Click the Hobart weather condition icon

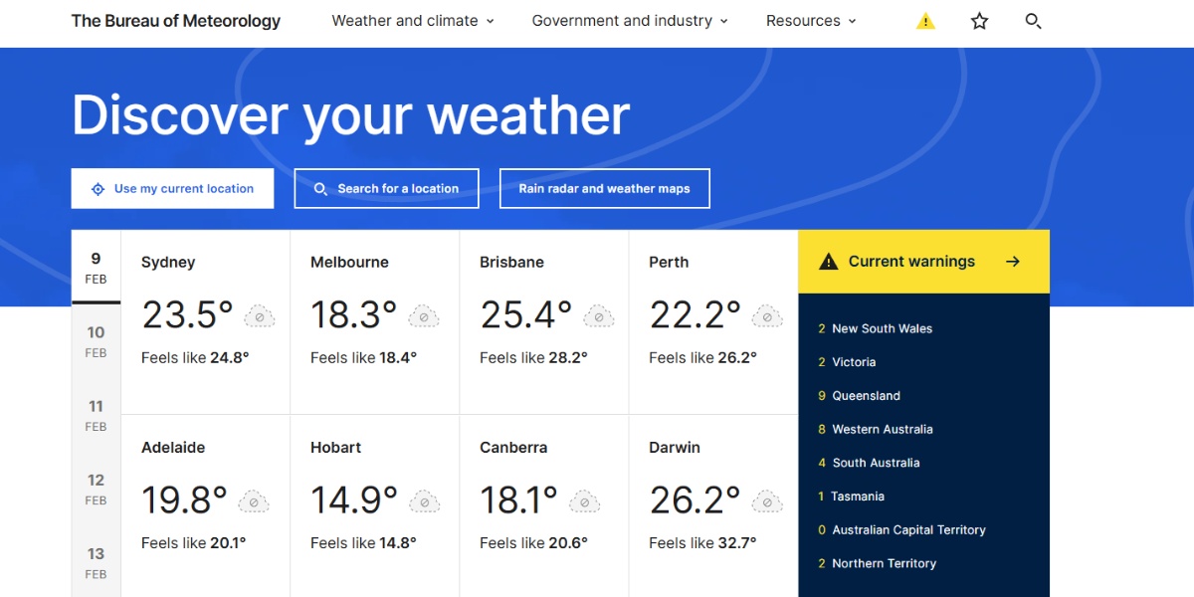(x=425, y=501)
